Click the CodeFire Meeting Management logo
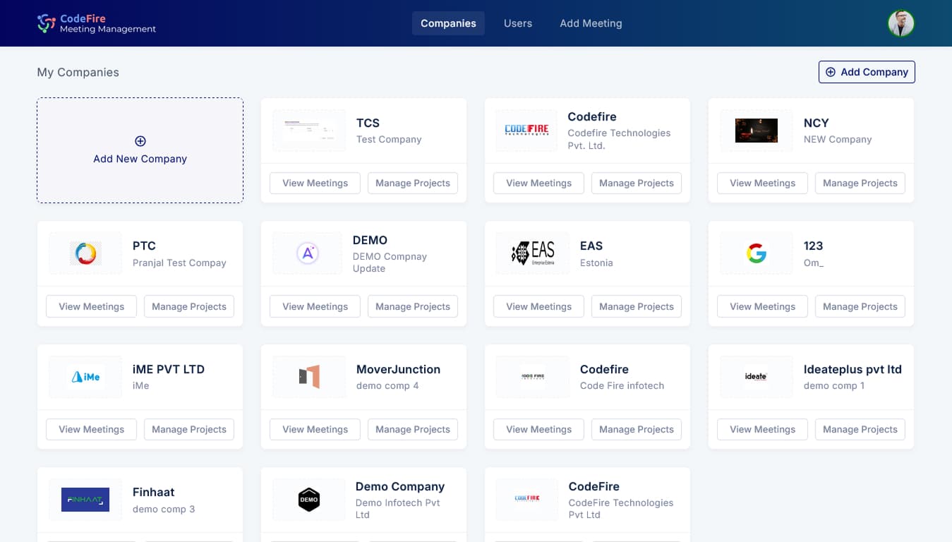The image size is (952, 542). point(97,23)
